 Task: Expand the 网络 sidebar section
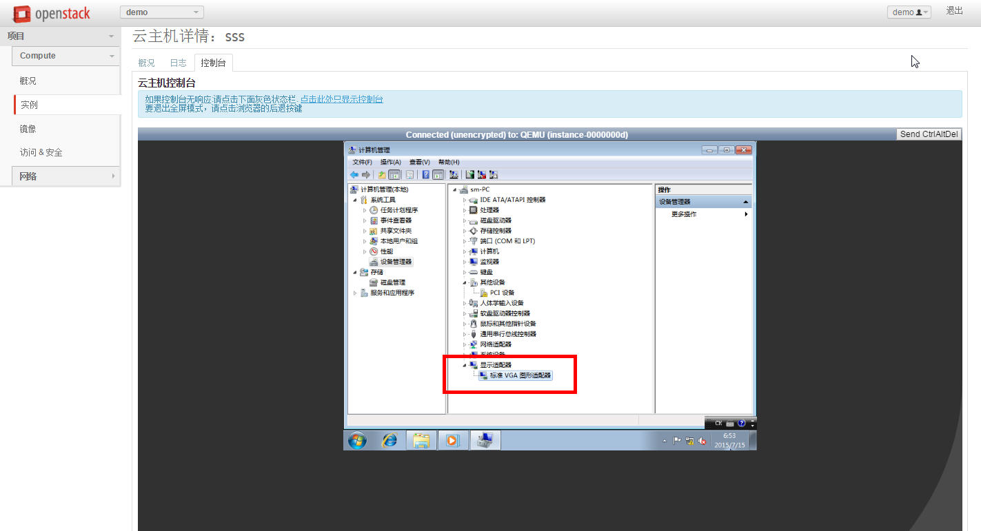pos(66,176)
